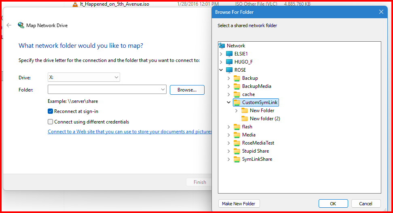Image resolution: width=393 pixels, height=213 pixels.
Task: Select the cache share name
Action: pyautogui.click(x=248, y=94)
